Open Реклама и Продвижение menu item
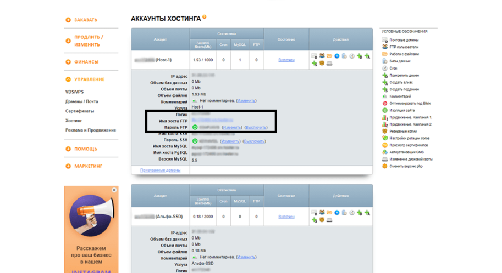Viewport: 502px width, 273px height. click(91, 130)
